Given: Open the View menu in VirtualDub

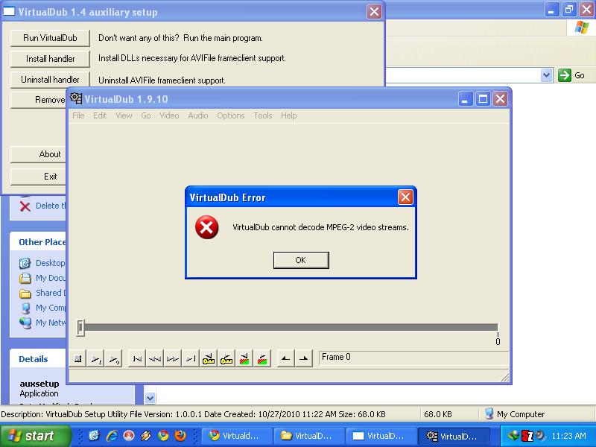Looking at the screenshot, I should [124, 115].
